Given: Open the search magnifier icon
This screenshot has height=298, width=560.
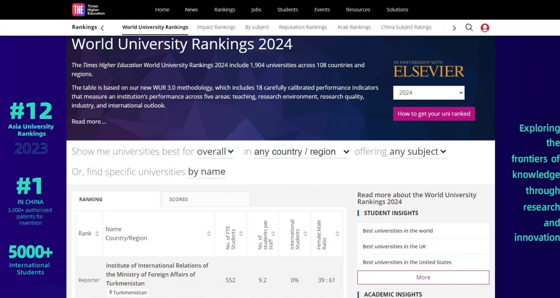Looking at the screenshot, I should (x=469, y=27).
